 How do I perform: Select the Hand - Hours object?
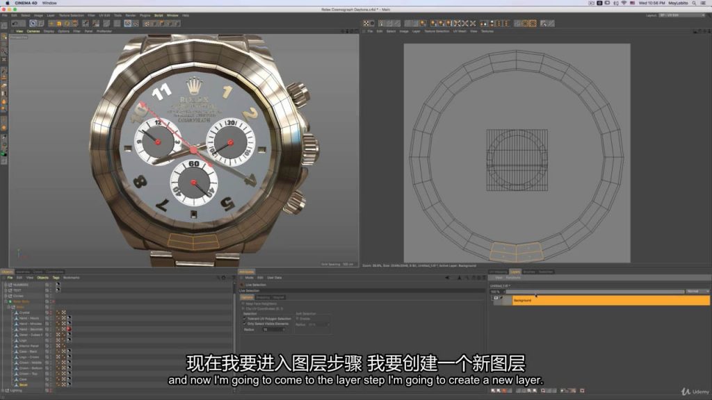click(x=29, y=318)
